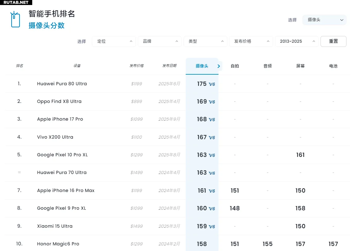This screenshot has height=251, width=356.
Task: Expand the 定位 filter dropdown
Action: point(114,41)
